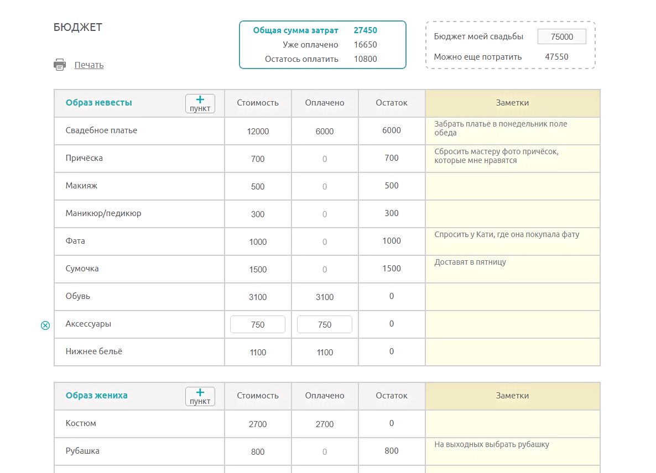Click the Рубашка row name
The width and height of the screenshot is (656, 473).
pos(82,451)
